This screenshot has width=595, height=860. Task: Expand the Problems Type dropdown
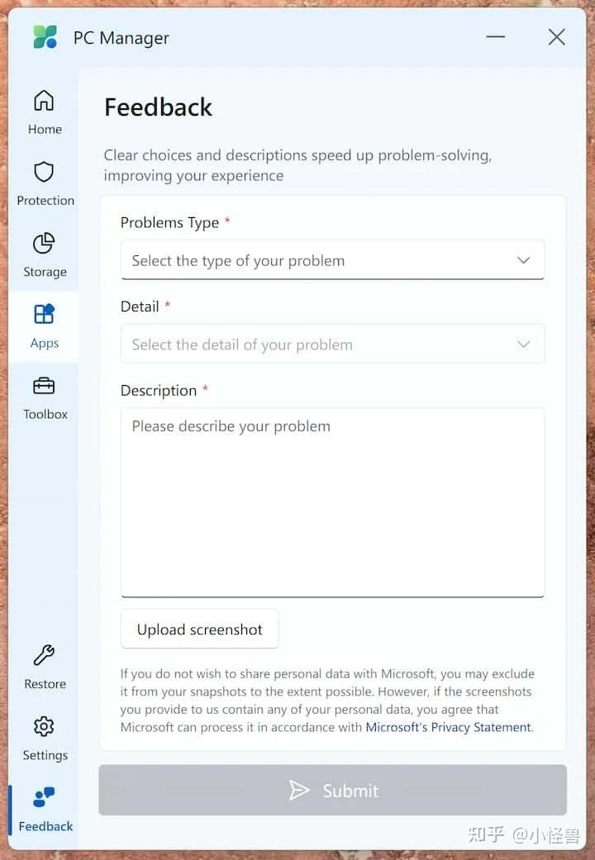[332, 260]
